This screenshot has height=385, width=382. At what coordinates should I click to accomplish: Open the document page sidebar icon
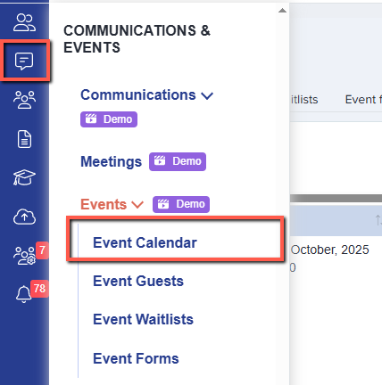coord(24,139)
